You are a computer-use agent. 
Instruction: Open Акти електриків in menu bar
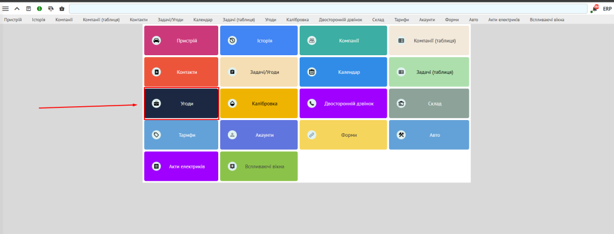pos(504,20)
